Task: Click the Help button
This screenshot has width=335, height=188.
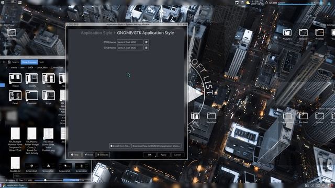Action: 75,155
